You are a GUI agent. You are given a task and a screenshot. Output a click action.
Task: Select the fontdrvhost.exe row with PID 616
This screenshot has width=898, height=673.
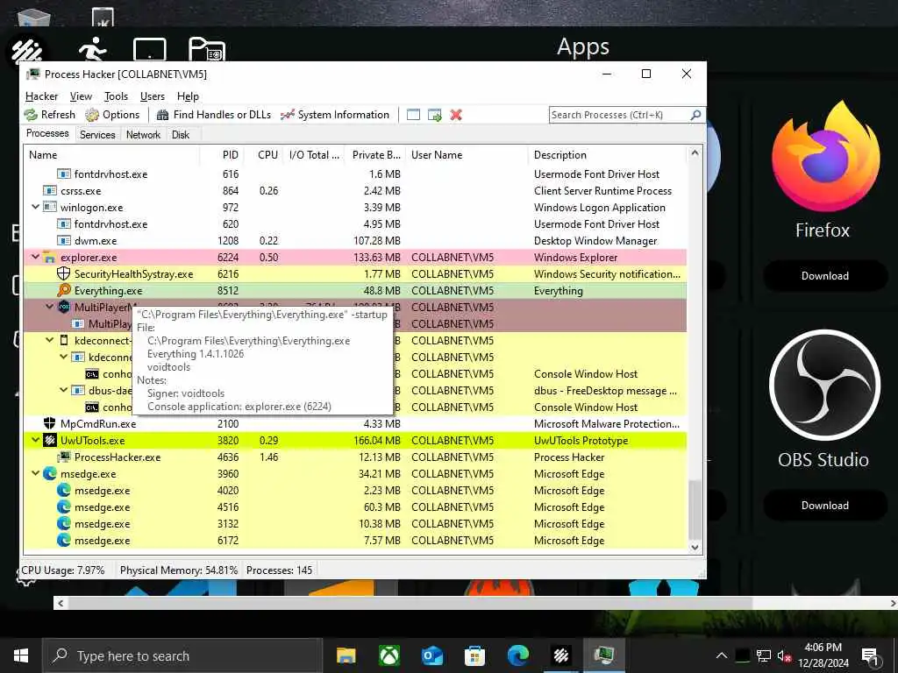click(355, 174)
